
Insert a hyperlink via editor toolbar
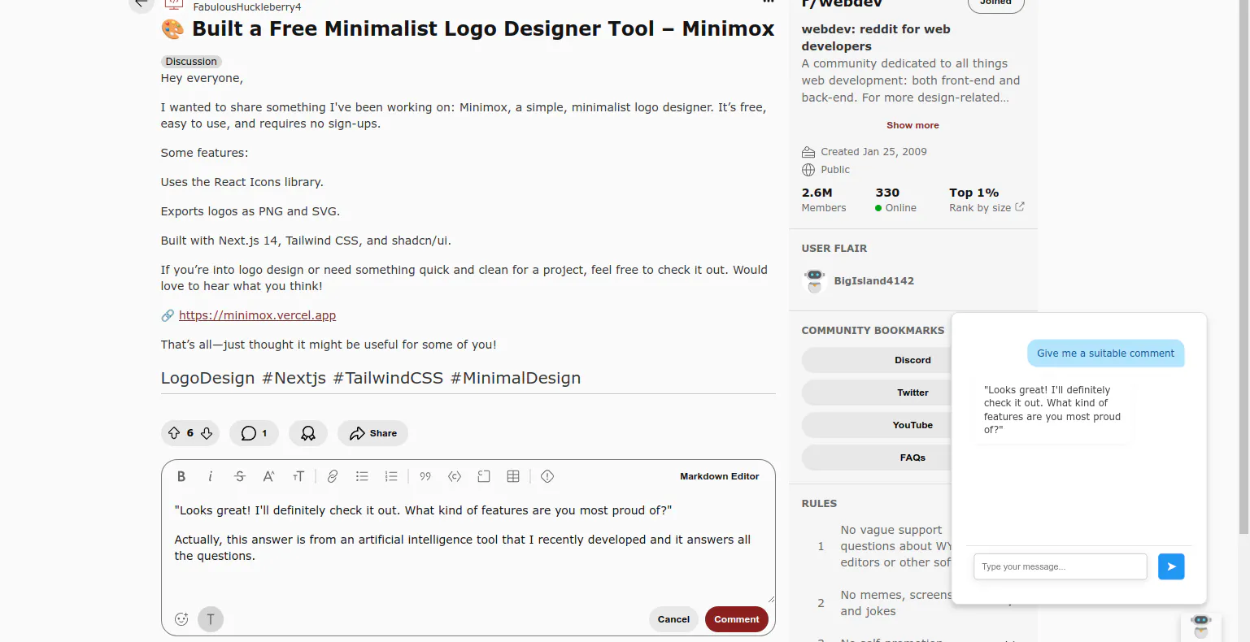pyautogui.click(x=333, y=477)
